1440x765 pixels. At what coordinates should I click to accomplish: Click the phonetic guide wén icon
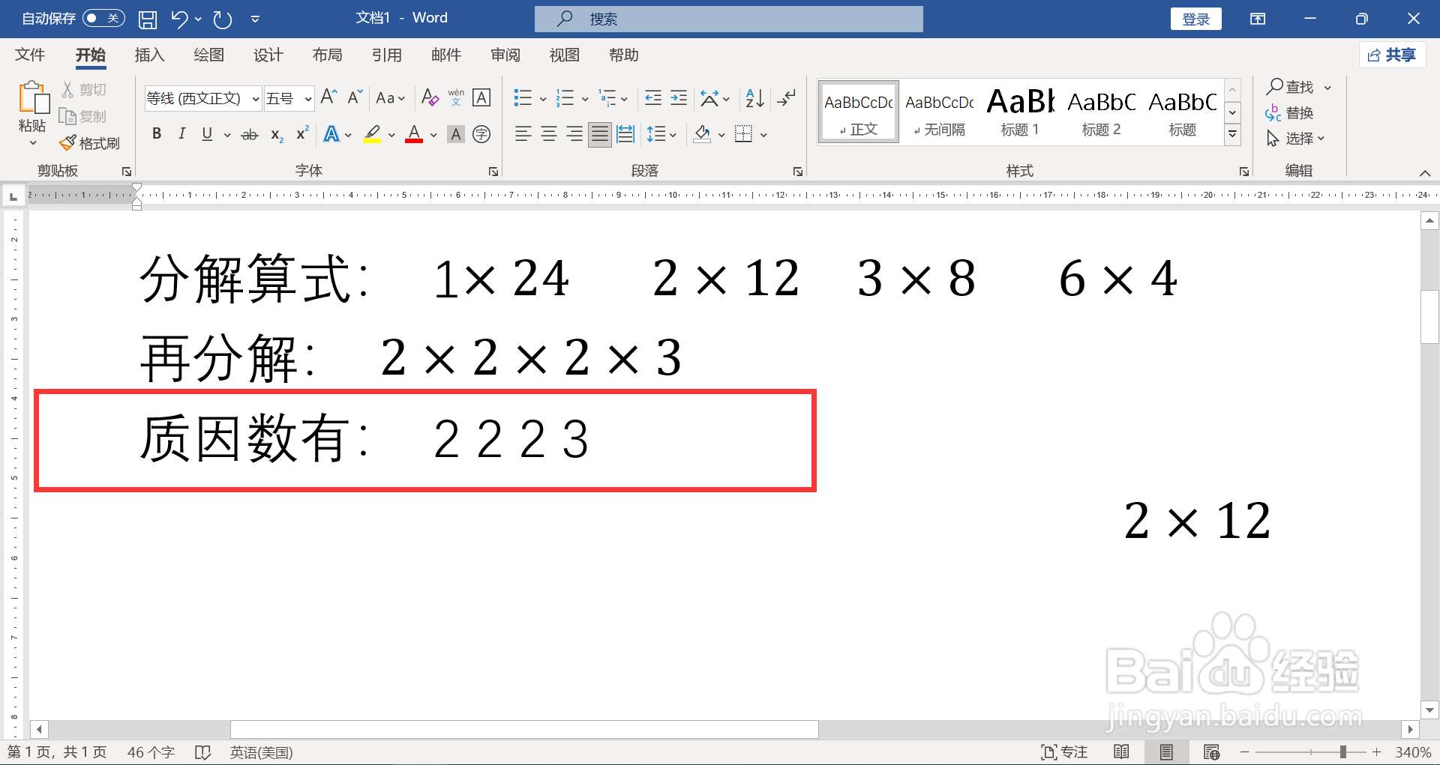click(456, 97)
